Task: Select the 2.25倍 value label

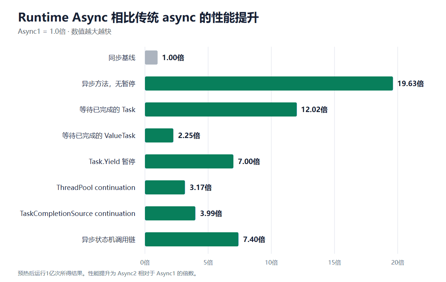Action: (x=189, y=135)
